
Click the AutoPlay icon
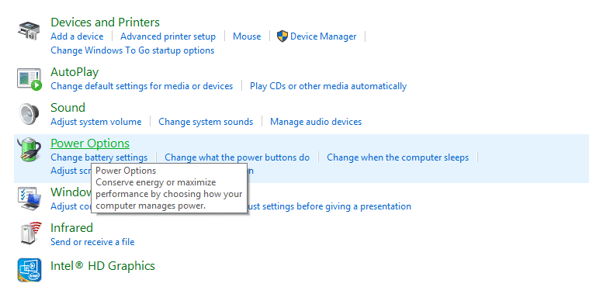pos(29,79)
